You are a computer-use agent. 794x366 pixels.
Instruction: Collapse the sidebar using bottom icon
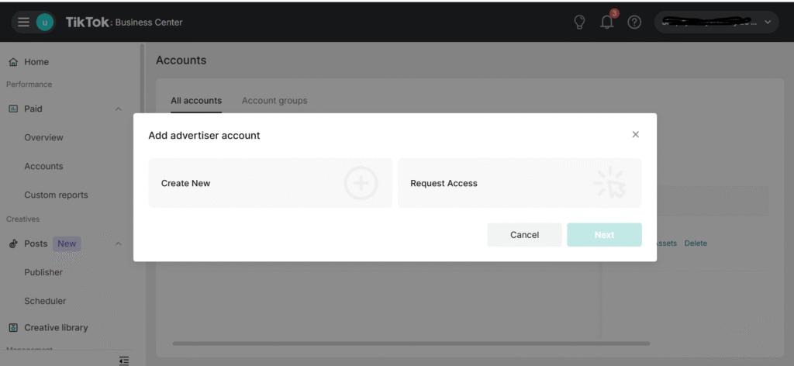[x=123, y=360]
